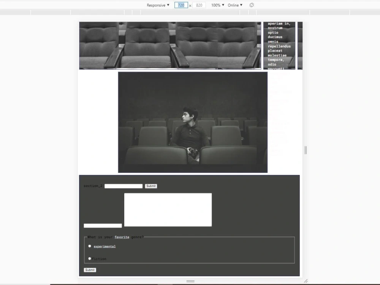Screen dimensions: 380x285
Task: Click the section_2 text input
Action: (x=123, y=186)
